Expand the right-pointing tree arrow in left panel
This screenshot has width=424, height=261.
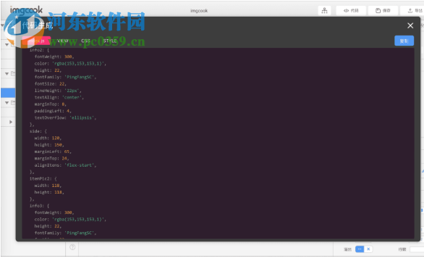11,122
